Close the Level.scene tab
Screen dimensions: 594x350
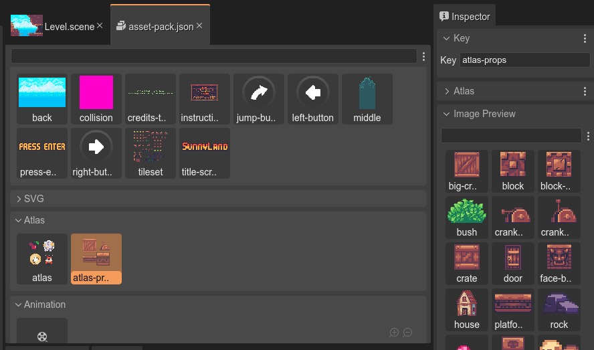[100, 25]
